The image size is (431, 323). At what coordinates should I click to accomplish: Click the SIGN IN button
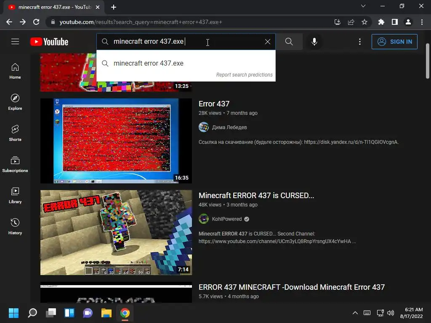tap(394, 42)
